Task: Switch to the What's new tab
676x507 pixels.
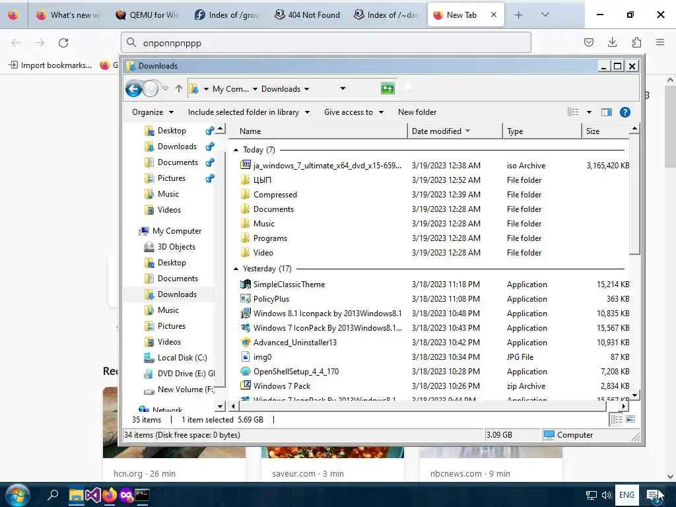Action: pyautogui.click(x=69, y=15)
